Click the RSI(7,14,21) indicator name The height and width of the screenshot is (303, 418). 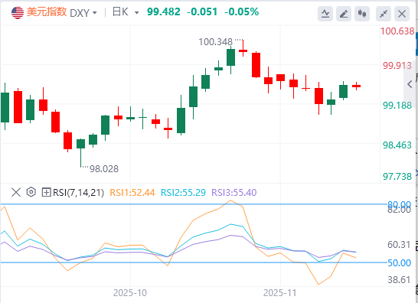[78, 192]
